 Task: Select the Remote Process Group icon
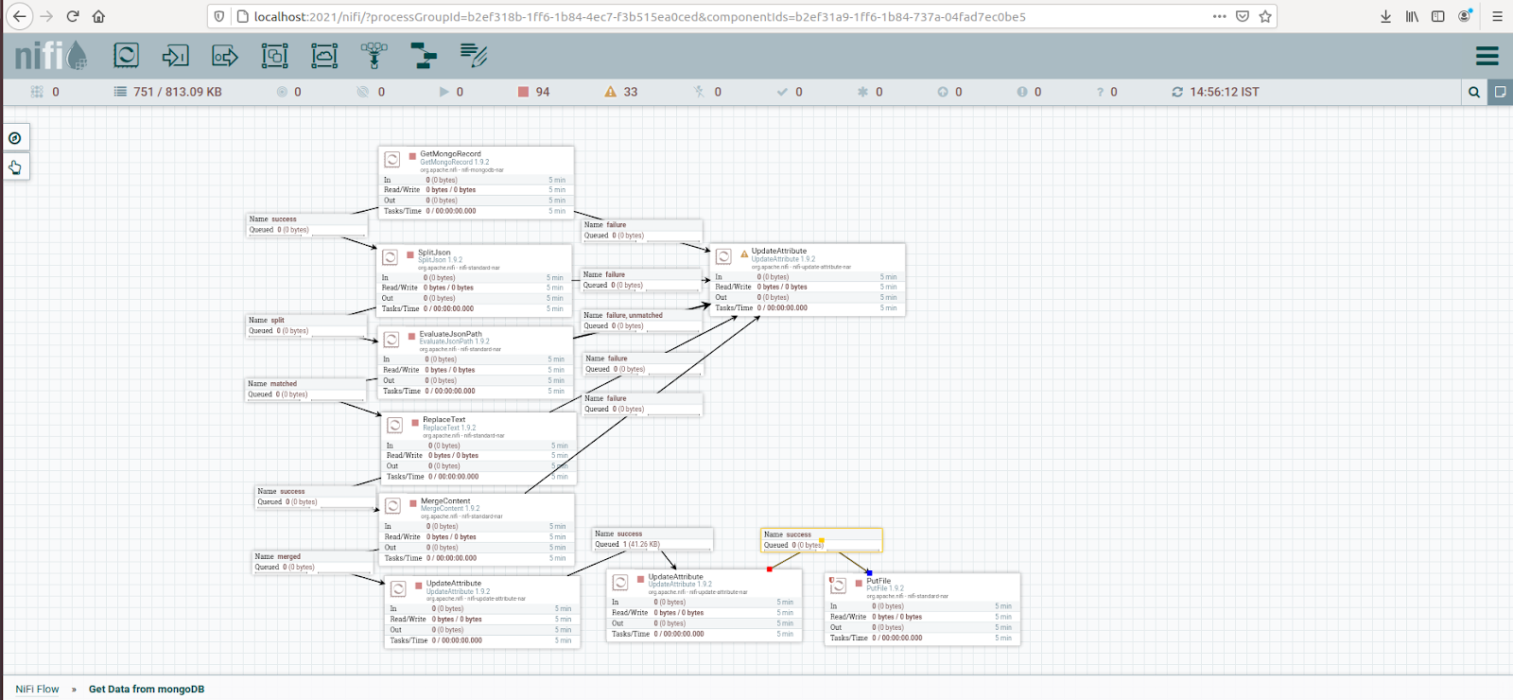tap(324, 56)
